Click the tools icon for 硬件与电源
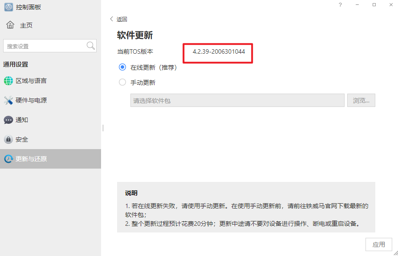The height and width of the screenshot is (256, 398). click(x=8, y=100)
